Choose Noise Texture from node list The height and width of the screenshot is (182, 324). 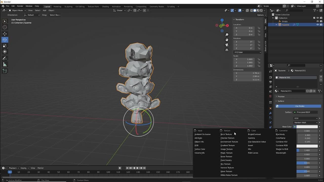tap(226, 156)
